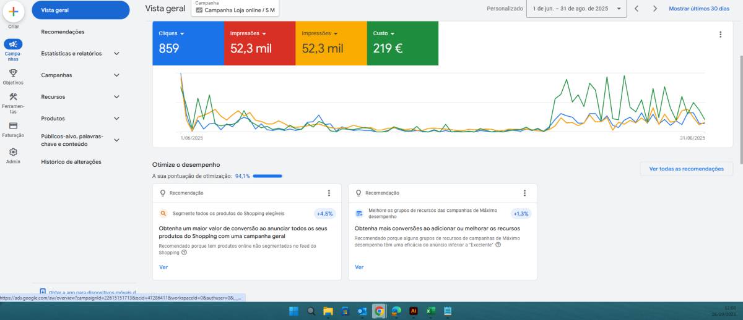
Task: Click the feed icon beside 'Melhore os grupos de recursos'
Action: tap(359, 214)
